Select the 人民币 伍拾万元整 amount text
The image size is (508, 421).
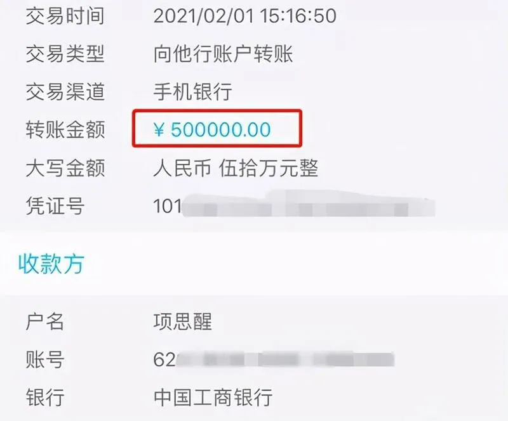point(236,168)
